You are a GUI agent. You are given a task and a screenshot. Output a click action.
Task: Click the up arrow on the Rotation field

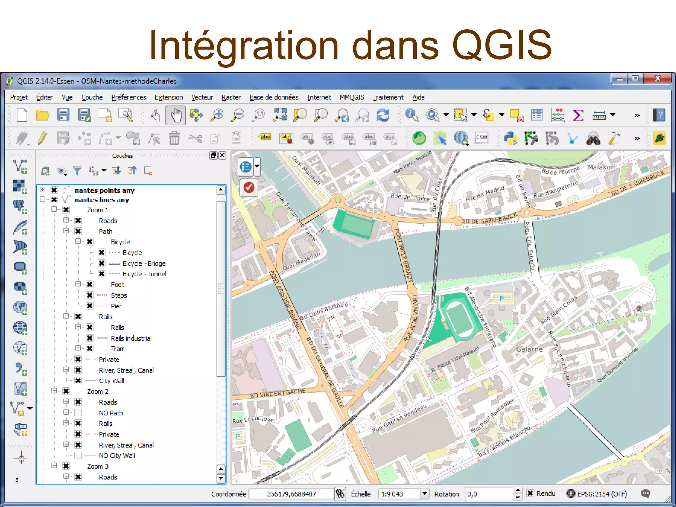pos(518,490)
